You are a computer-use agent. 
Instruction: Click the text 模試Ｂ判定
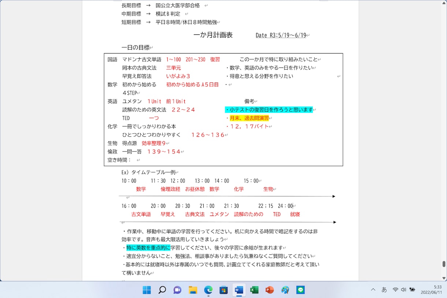[168, 14]
